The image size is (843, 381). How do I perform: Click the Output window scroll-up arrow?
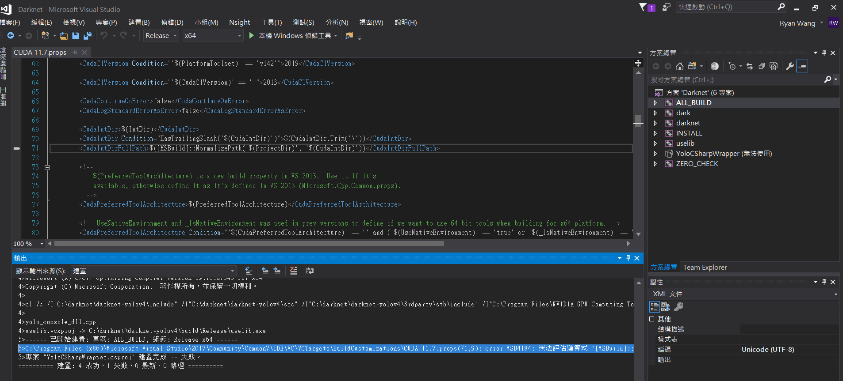click(639, 283)
